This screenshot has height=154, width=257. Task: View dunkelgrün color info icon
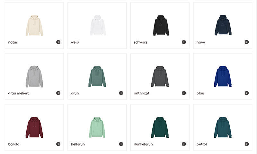pos(184,144)
